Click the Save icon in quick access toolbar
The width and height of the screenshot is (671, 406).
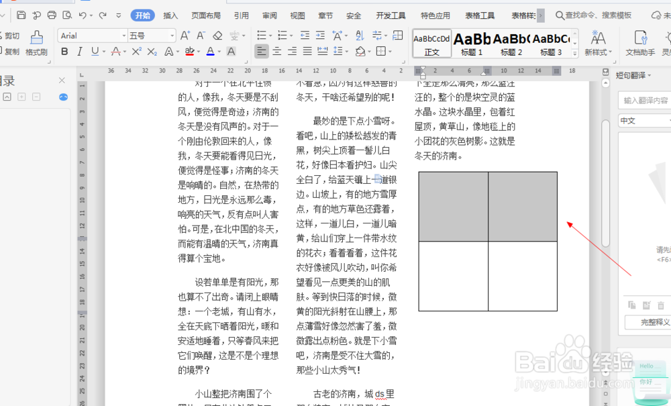21,15
